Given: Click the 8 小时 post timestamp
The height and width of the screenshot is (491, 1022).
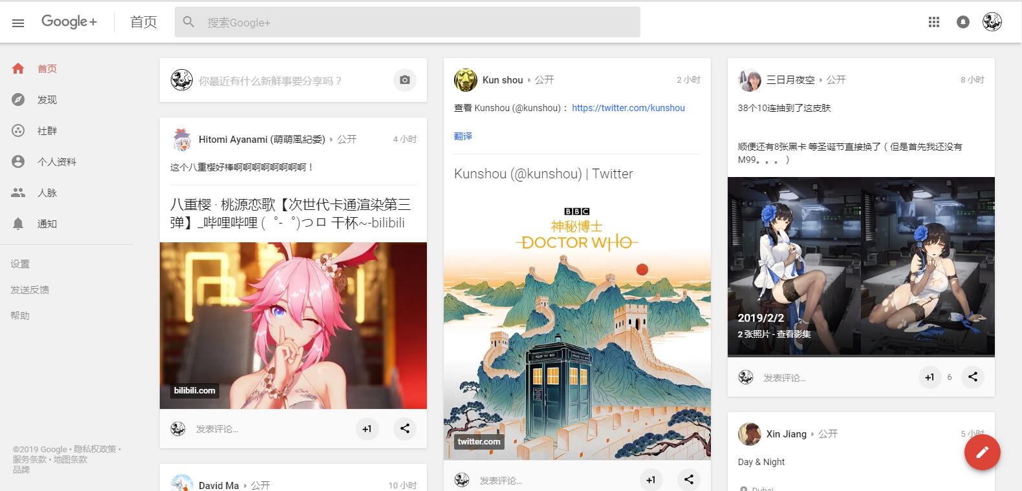Looking at the screenshot, I should click(x=972, y=80).
